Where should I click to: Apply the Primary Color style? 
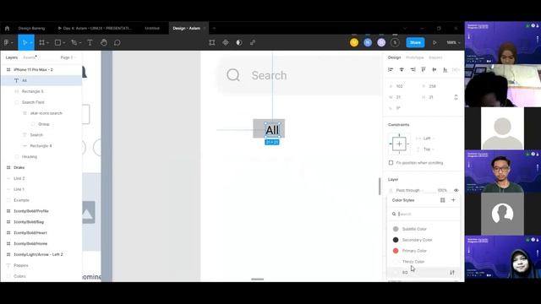click(x=424, y=251)
